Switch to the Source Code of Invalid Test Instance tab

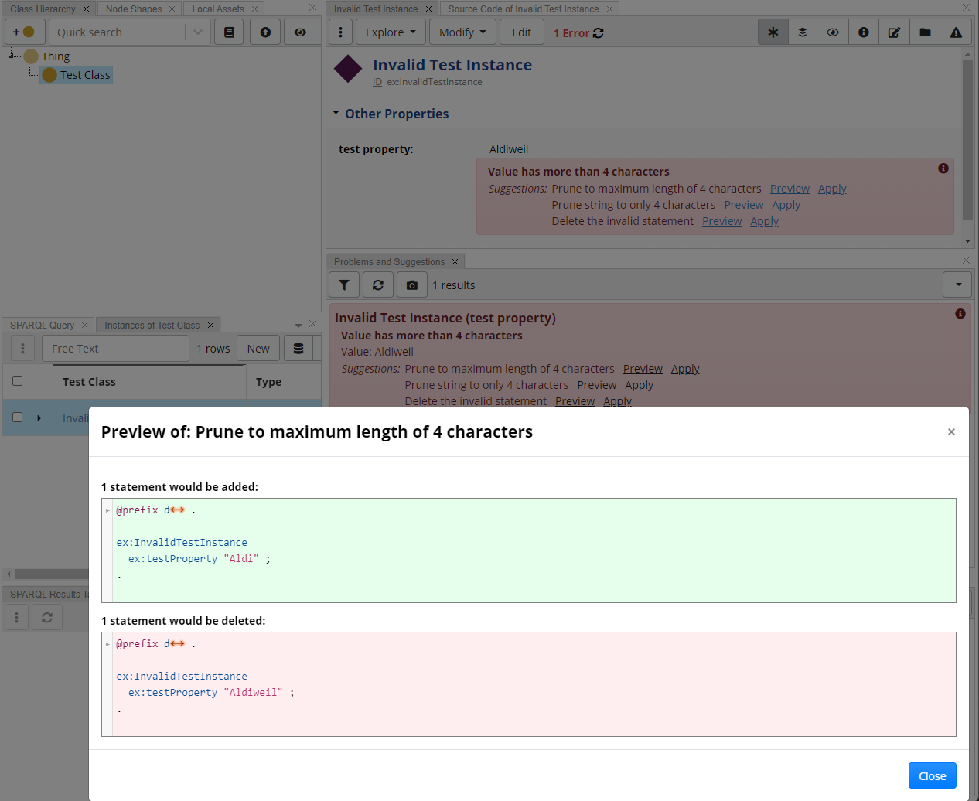pyautogui.click(x=524, y=9)
